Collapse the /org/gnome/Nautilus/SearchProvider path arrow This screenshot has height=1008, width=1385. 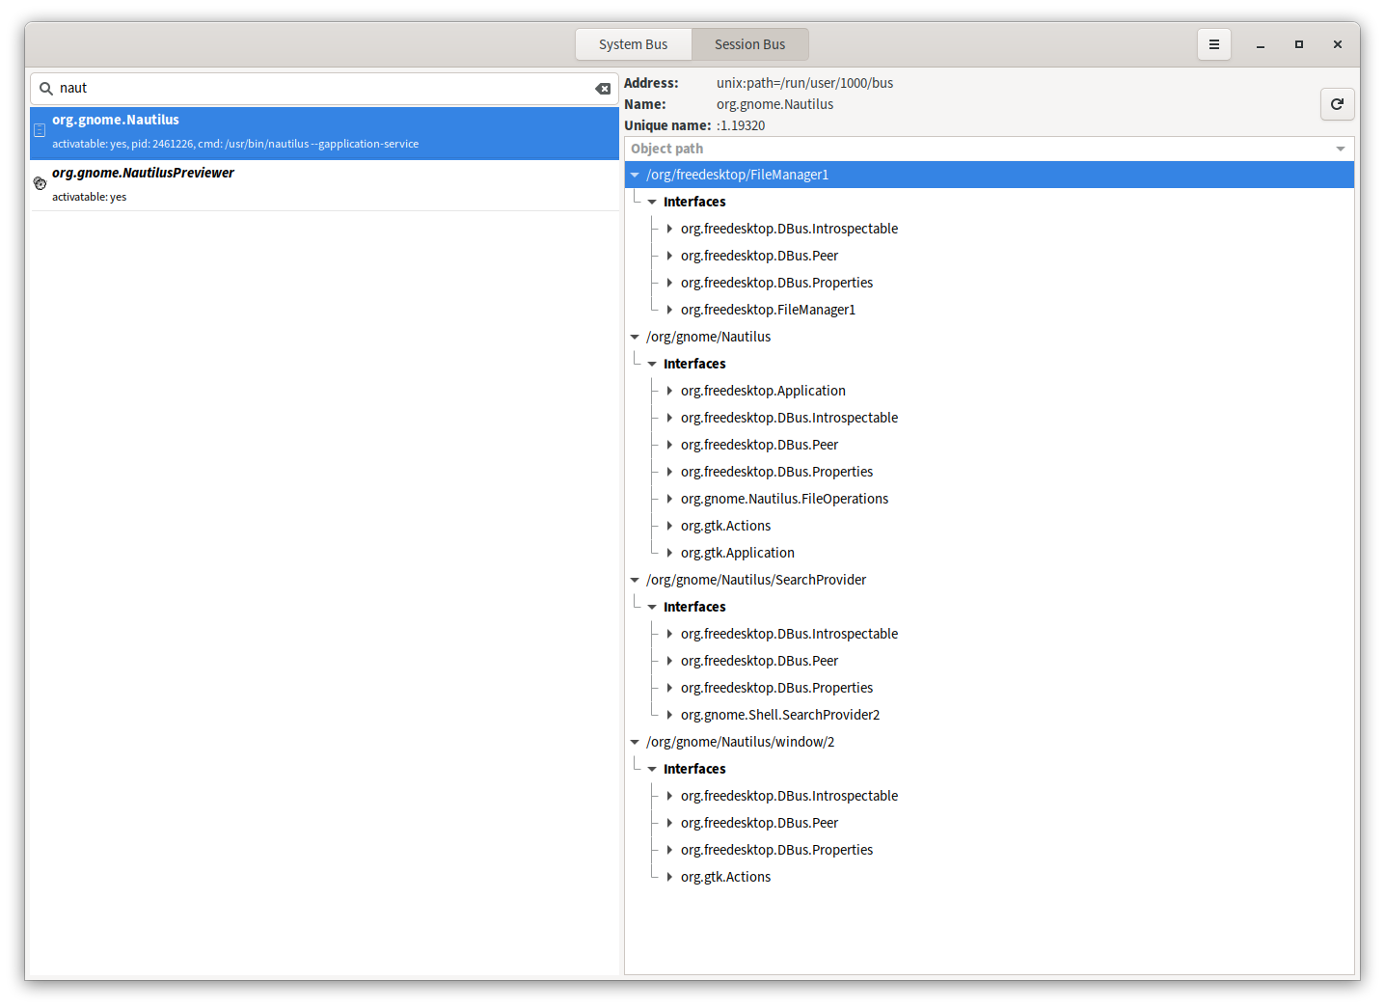pyautogui.click(x=635, y=580)
